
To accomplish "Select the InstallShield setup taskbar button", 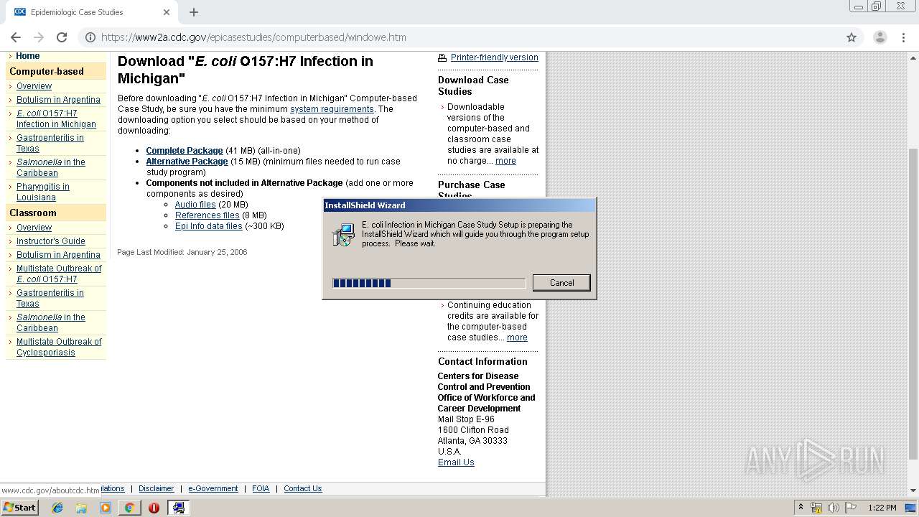I will [x=178, y=508].
